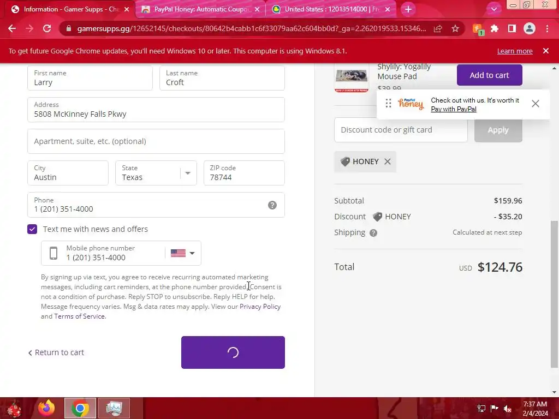Click the First name field
This screenshot has width=559, height=419.
pos(90,78)
